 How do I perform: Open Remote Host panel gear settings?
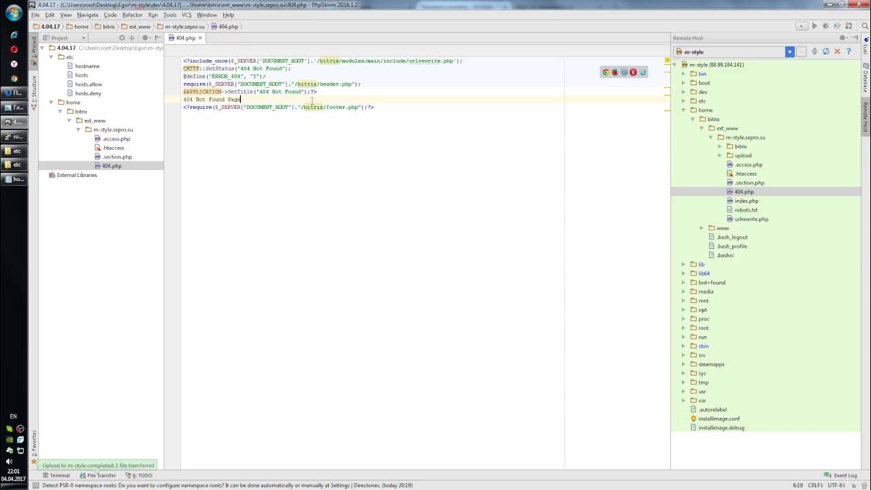tap(842, 38)
